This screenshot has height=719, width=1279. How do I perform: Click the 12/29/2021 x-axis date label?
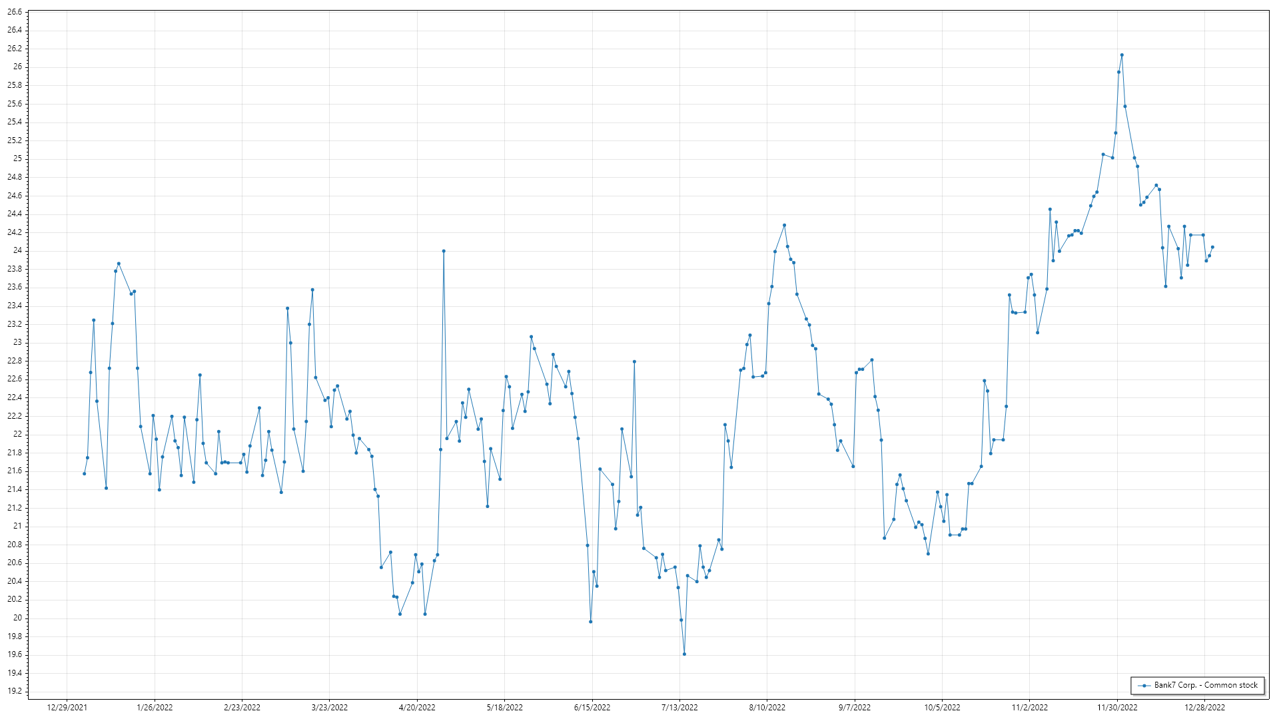pyautogui.click(x=67, y=707)
